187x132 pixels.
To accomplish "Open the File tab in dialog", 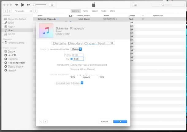I will coord(111,43).
